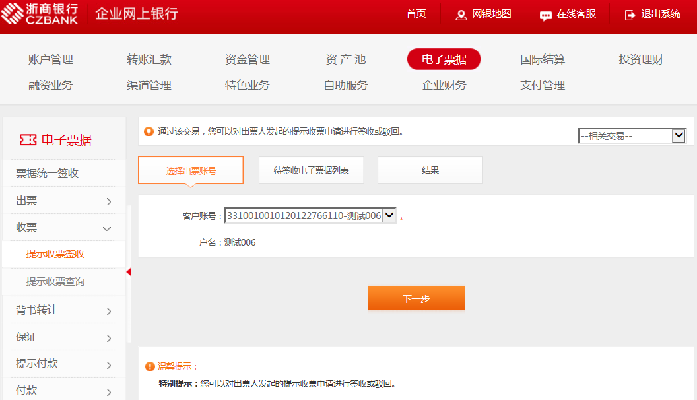The image size is (697, 400).
Task: Click the 在线客服 chat bubble icon
Action: coord(545,15)
